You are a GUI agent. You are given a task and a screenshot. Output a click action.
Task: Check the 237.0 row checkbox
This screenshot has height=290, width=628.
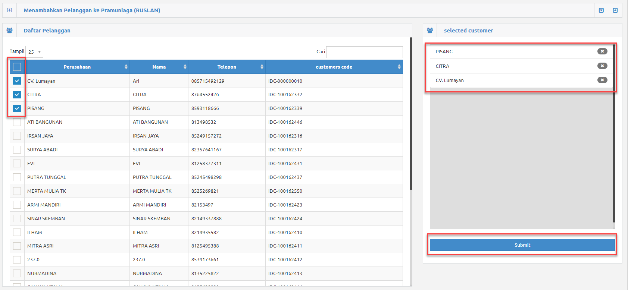[17, 260]
